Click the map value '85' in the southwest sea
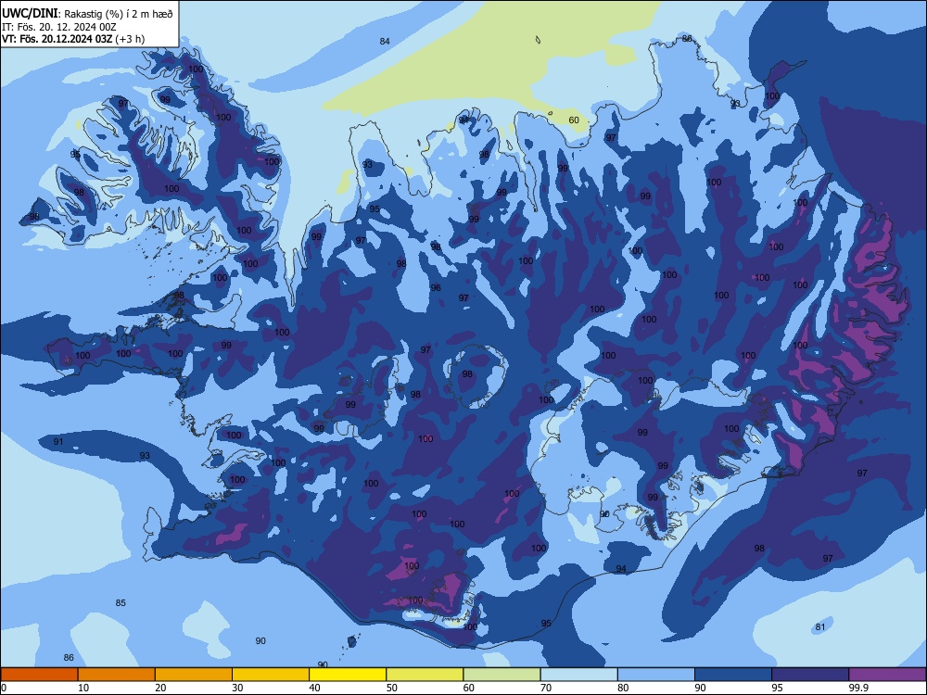Viewport: 927px width, 695px height. (121, 603)
